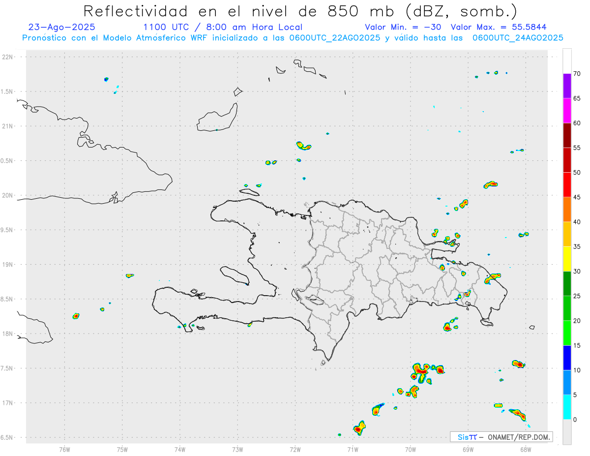Click the colorbar label "45"

coord(577,197)
